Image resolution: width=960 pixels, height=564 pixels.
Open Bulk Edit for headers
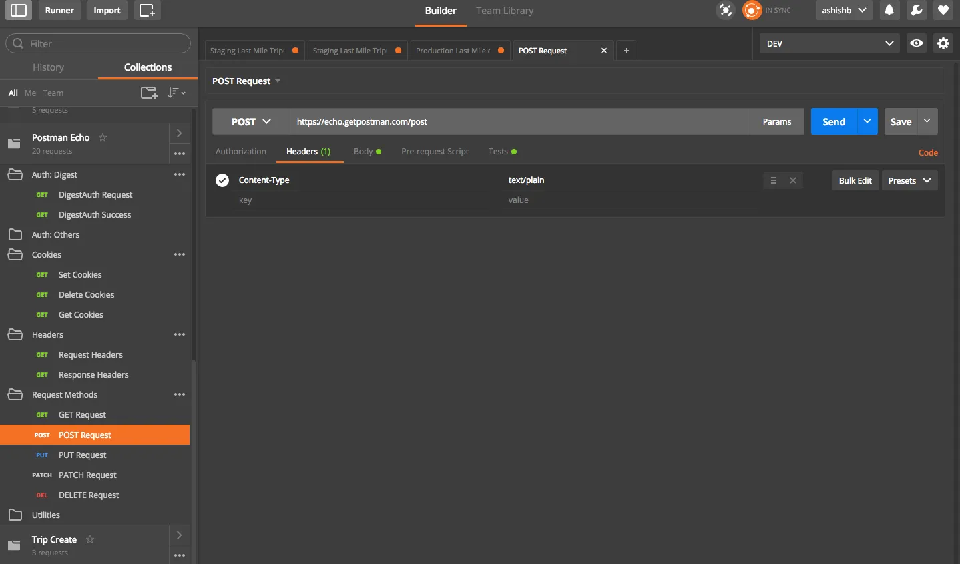[855, 180]
